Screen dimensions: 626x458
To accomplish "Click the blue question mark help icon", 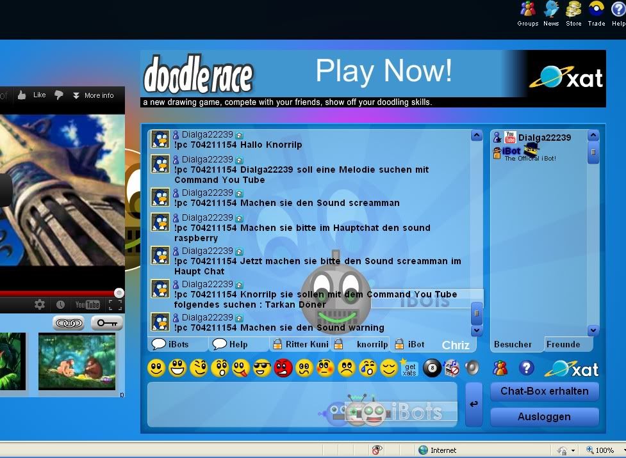I will point(526,368).
